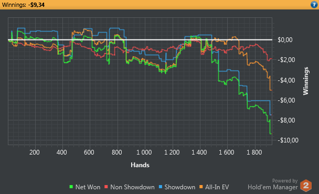Click the 'Hold'em Manager' brand text
Screen dimensions: 319x194
click(x=273, y=187)
